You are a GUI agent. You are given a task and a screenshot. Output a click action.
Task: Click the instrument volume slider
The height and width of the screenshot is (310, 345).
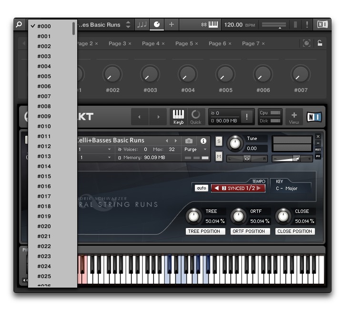tap(292, 159)
